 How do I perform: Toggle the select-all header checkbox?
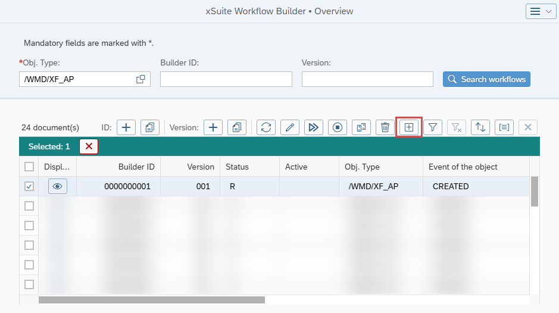tap(29, 167)
